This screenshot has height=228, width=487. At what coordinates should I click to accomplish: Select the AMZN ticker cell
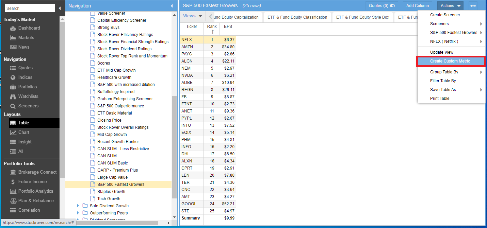coord(192,47)
